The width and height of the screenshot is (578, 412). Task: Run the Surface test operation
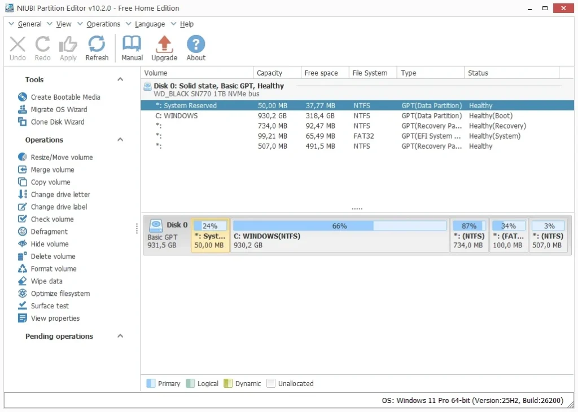pyautogui.click(x=50, y=306)
